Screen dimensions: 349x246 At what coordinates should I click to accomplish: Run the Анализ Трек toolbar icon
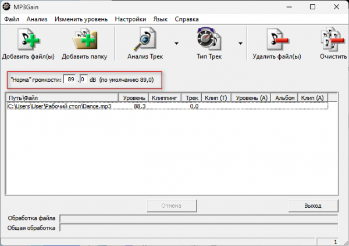(x=145, y=39)
